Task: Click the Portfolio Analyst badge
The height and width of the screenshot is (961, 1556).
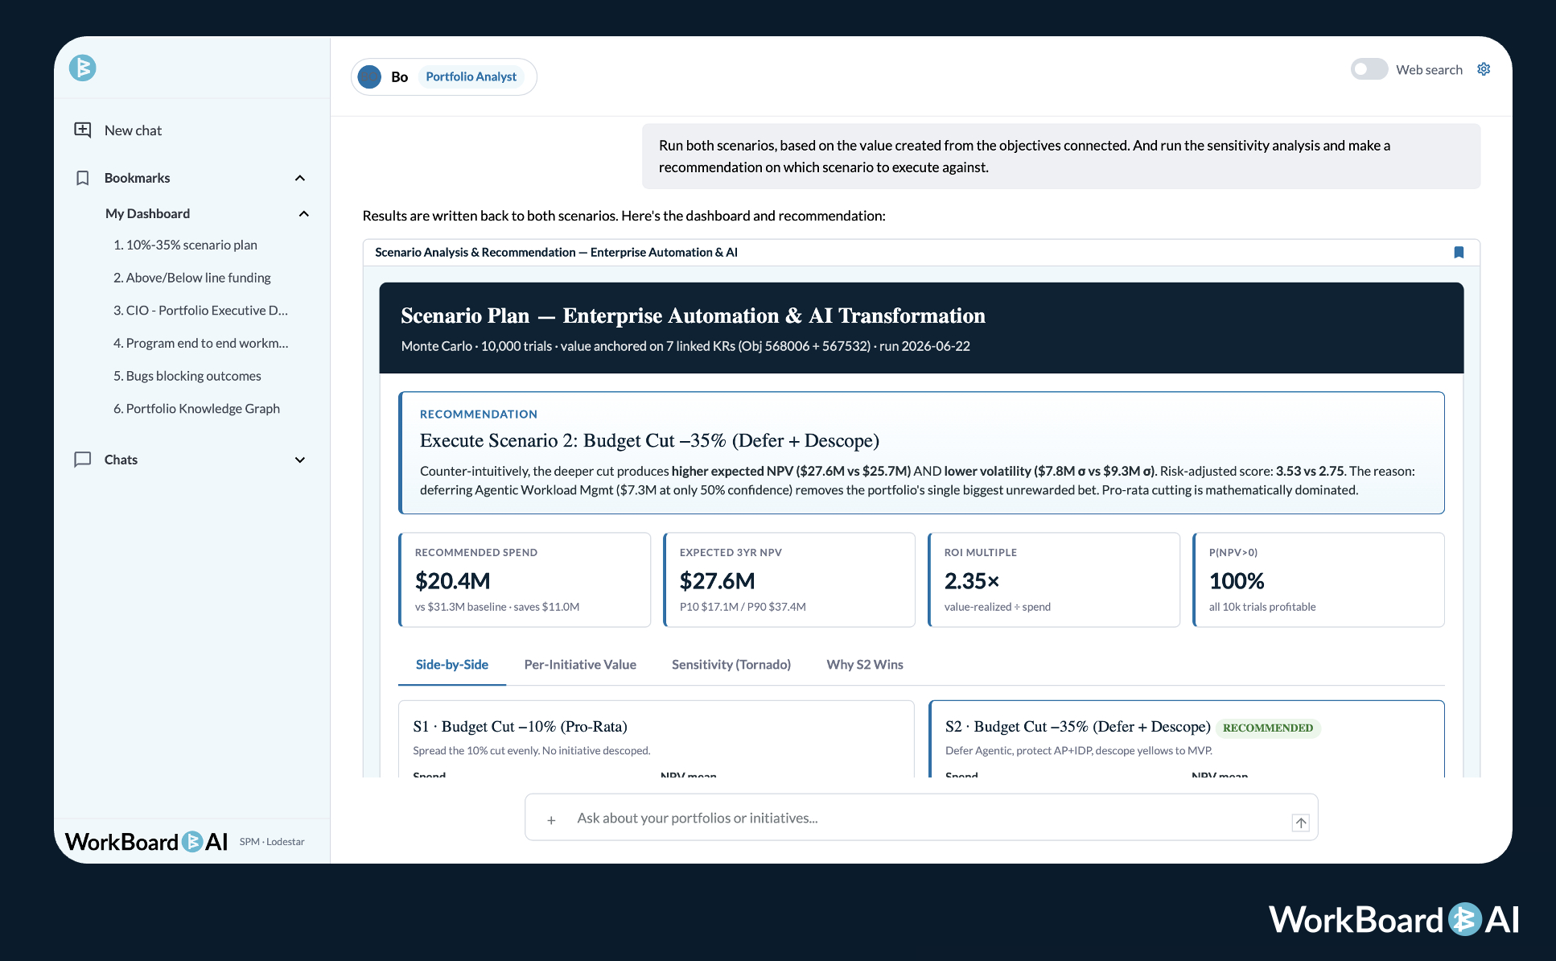Action: click(x=471, y=76)
